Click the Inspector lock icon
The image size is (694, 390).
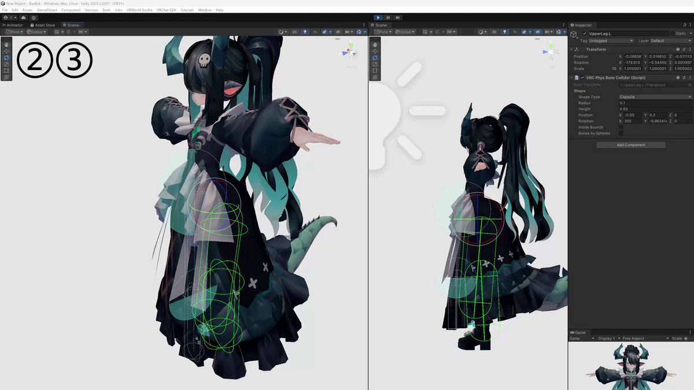point(684,25)
